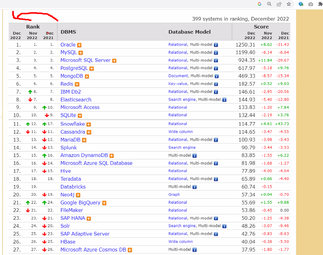The width and height of the screenshot is (323, 255).
Task: Click plus icon beside Microsoft Azure Cosmos DB
Action: tap(130, 250)
